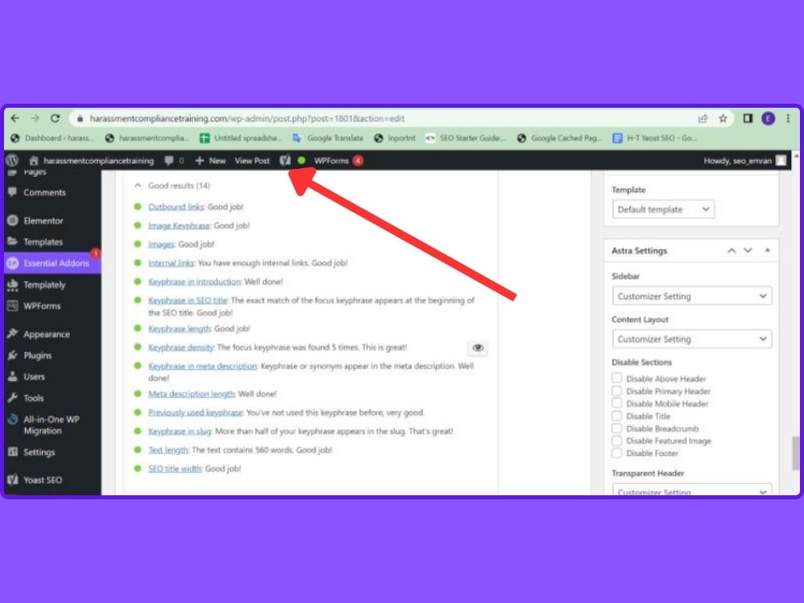Open the Transparent Header dropdown
The width and height of the screenshot is (804, 603).
691,490
